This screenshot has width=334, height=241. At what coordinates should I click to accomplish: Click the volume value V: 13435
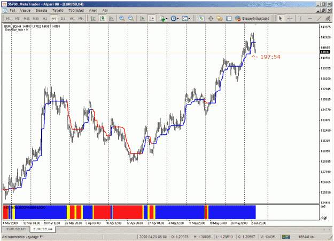[x=268, y=237]
